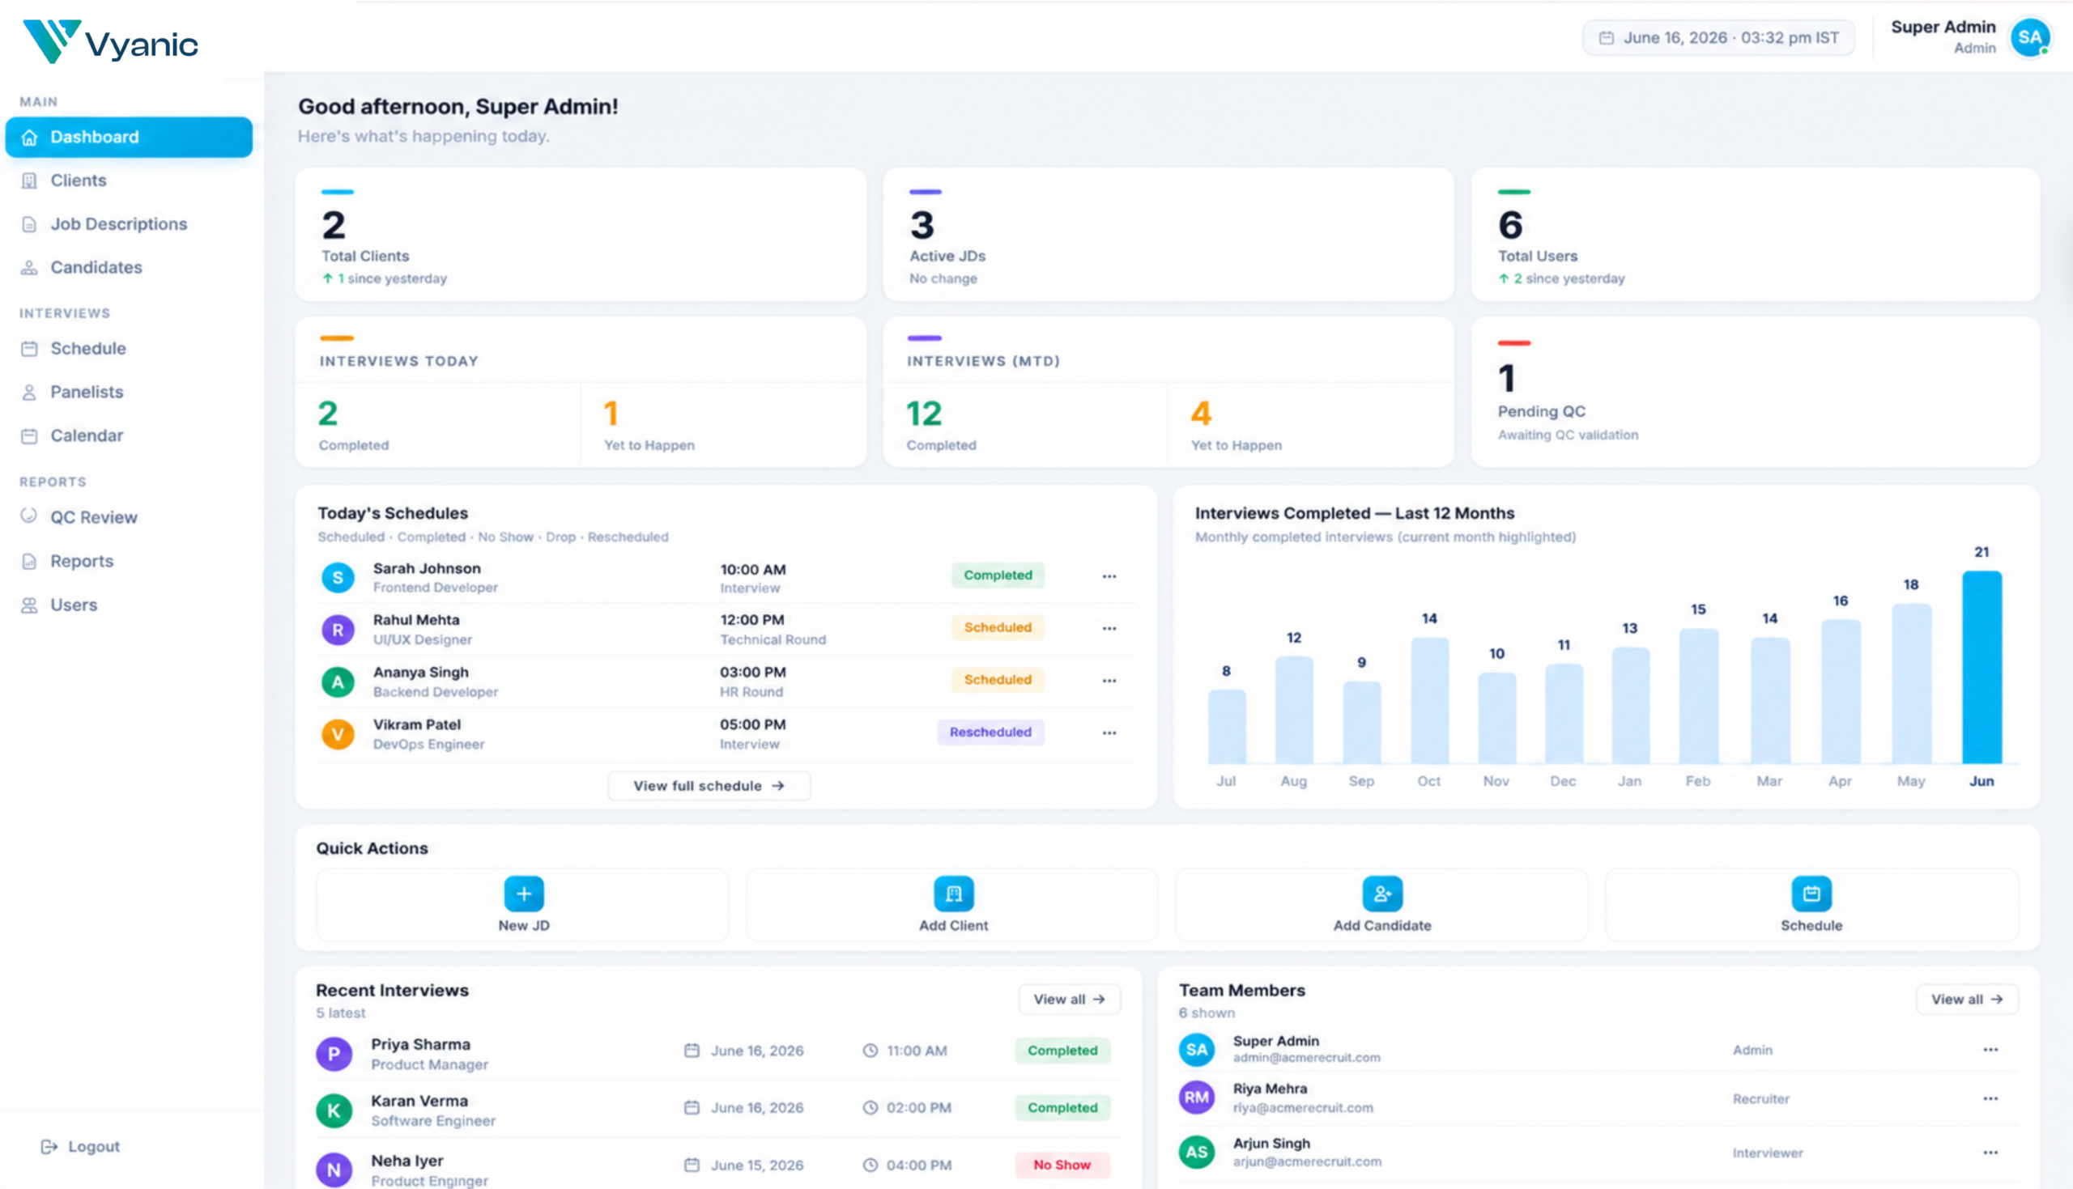2073x1189 pixels.
Task: Click the Scheduled badge for Rahul Mehta
Action: coord(998,627)
